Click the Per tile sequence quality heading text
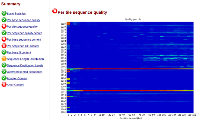204x122 pixels. [82, 12]
